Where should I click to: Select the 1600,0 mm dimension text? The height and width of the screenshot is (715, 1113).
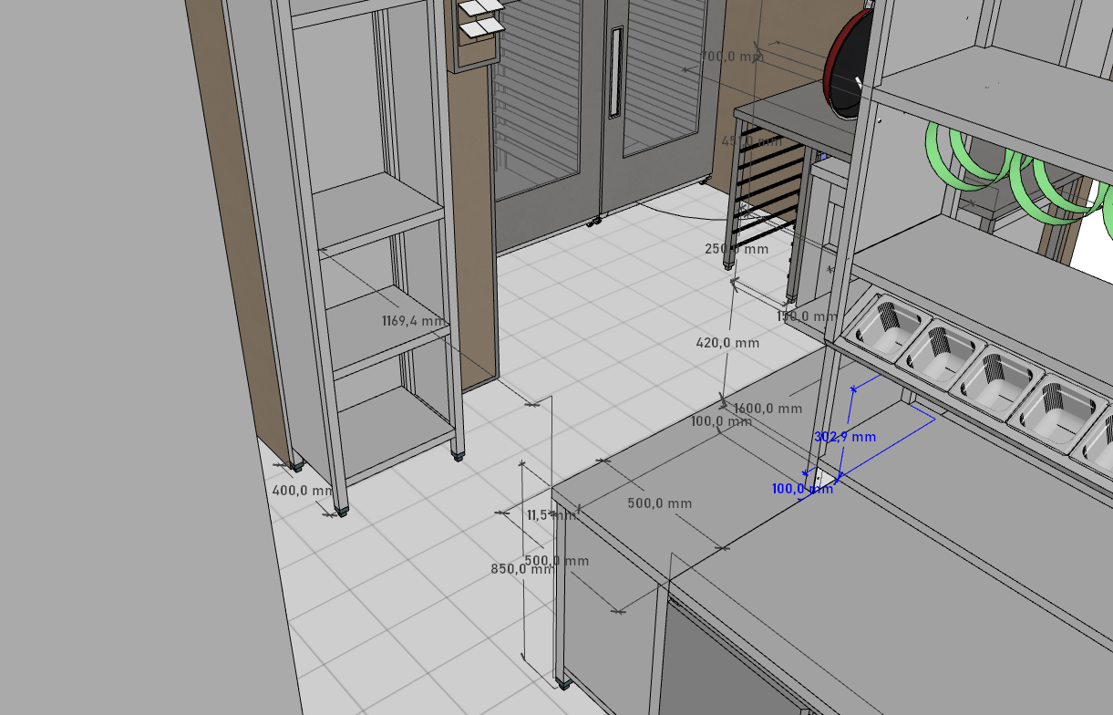coord(768,409)
